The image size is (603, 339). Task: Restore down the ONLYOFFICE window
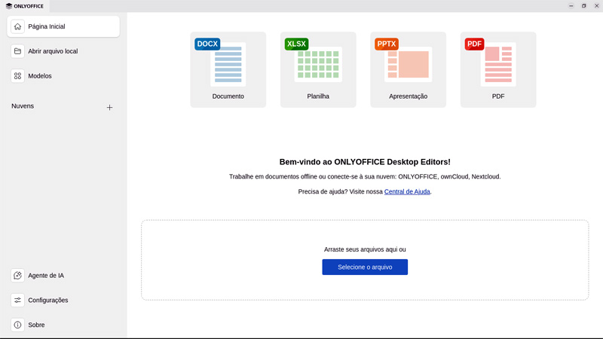coord(583,6)
